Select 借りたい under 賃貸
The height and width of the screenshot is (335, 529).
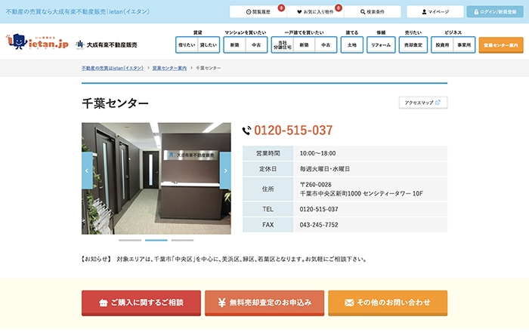tap(187, 45)
